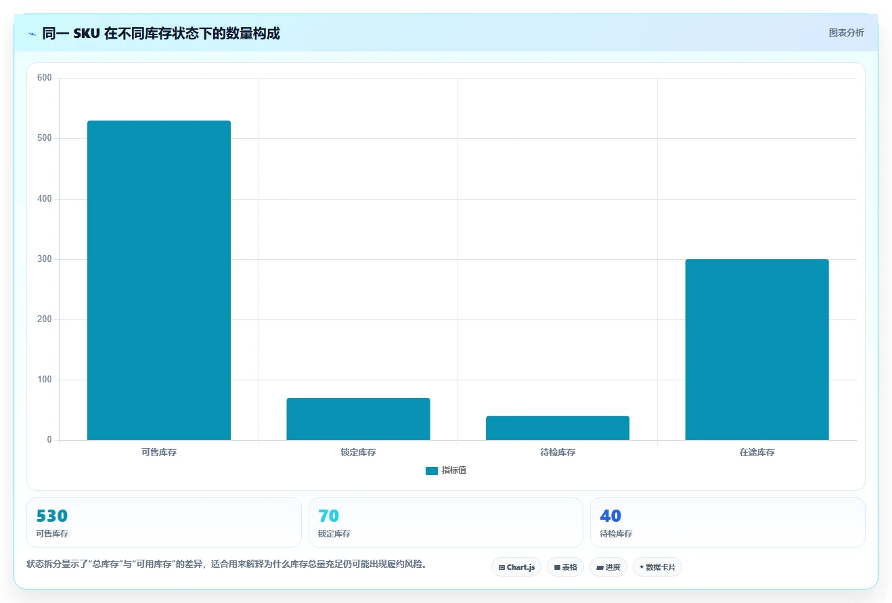Click the 70 value in the second card
The height and width of the screenshot is (603, 892).
tap(328, 516)
